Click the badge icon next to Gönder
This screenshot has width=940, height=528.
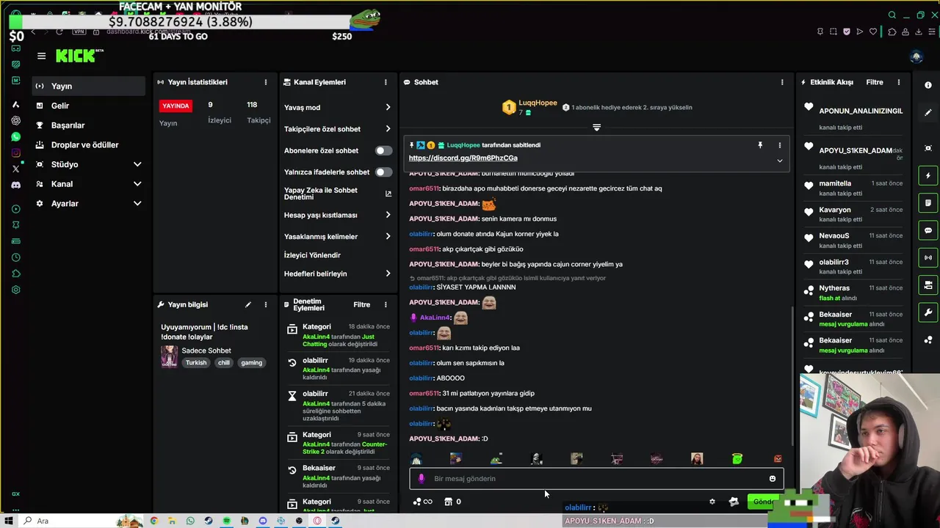(x=733, y=502)
